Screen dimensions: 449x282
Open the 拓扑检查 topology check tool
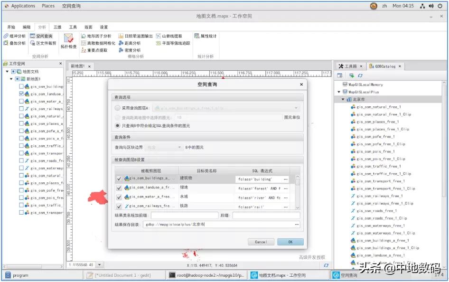pos(68,41)
